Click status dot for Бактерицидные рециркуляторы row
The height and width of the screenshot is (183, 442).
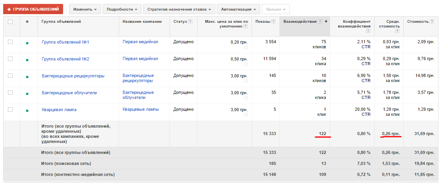coord(27,77)
